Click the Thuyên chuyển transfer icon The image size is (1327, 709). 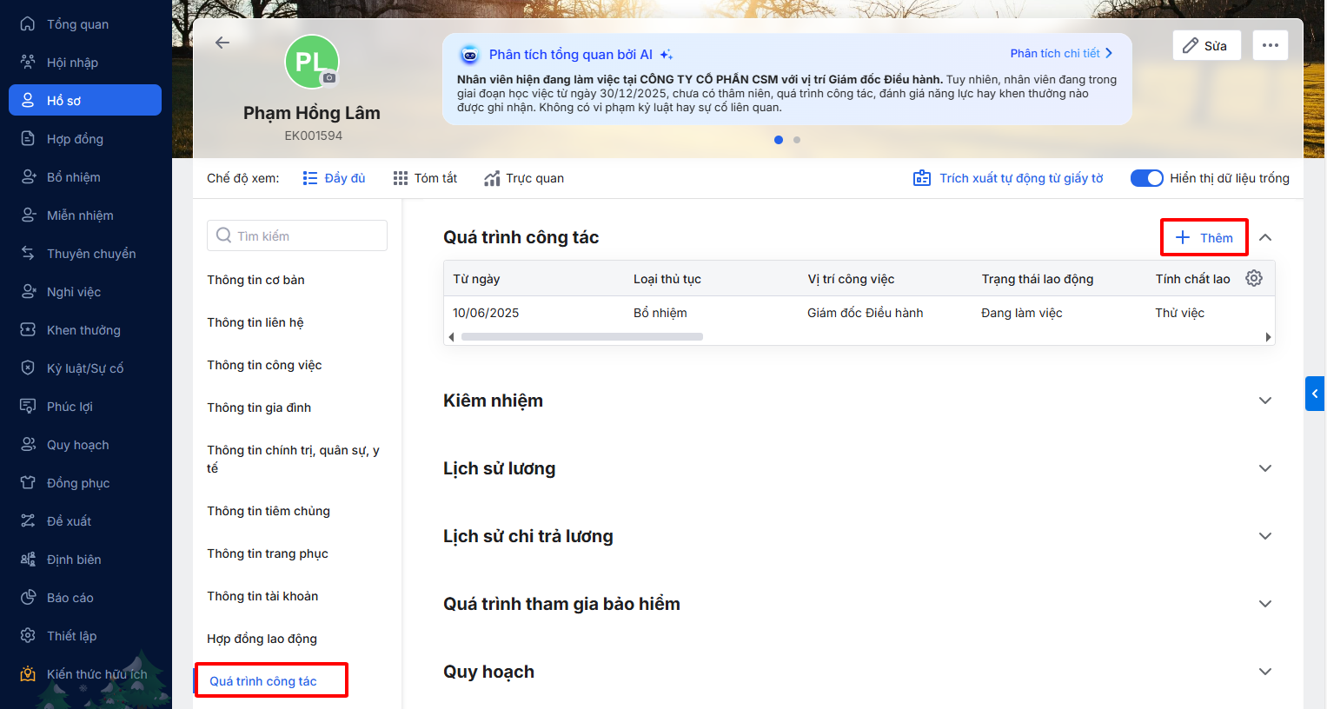pyautogui.click(x=28, y=254)
